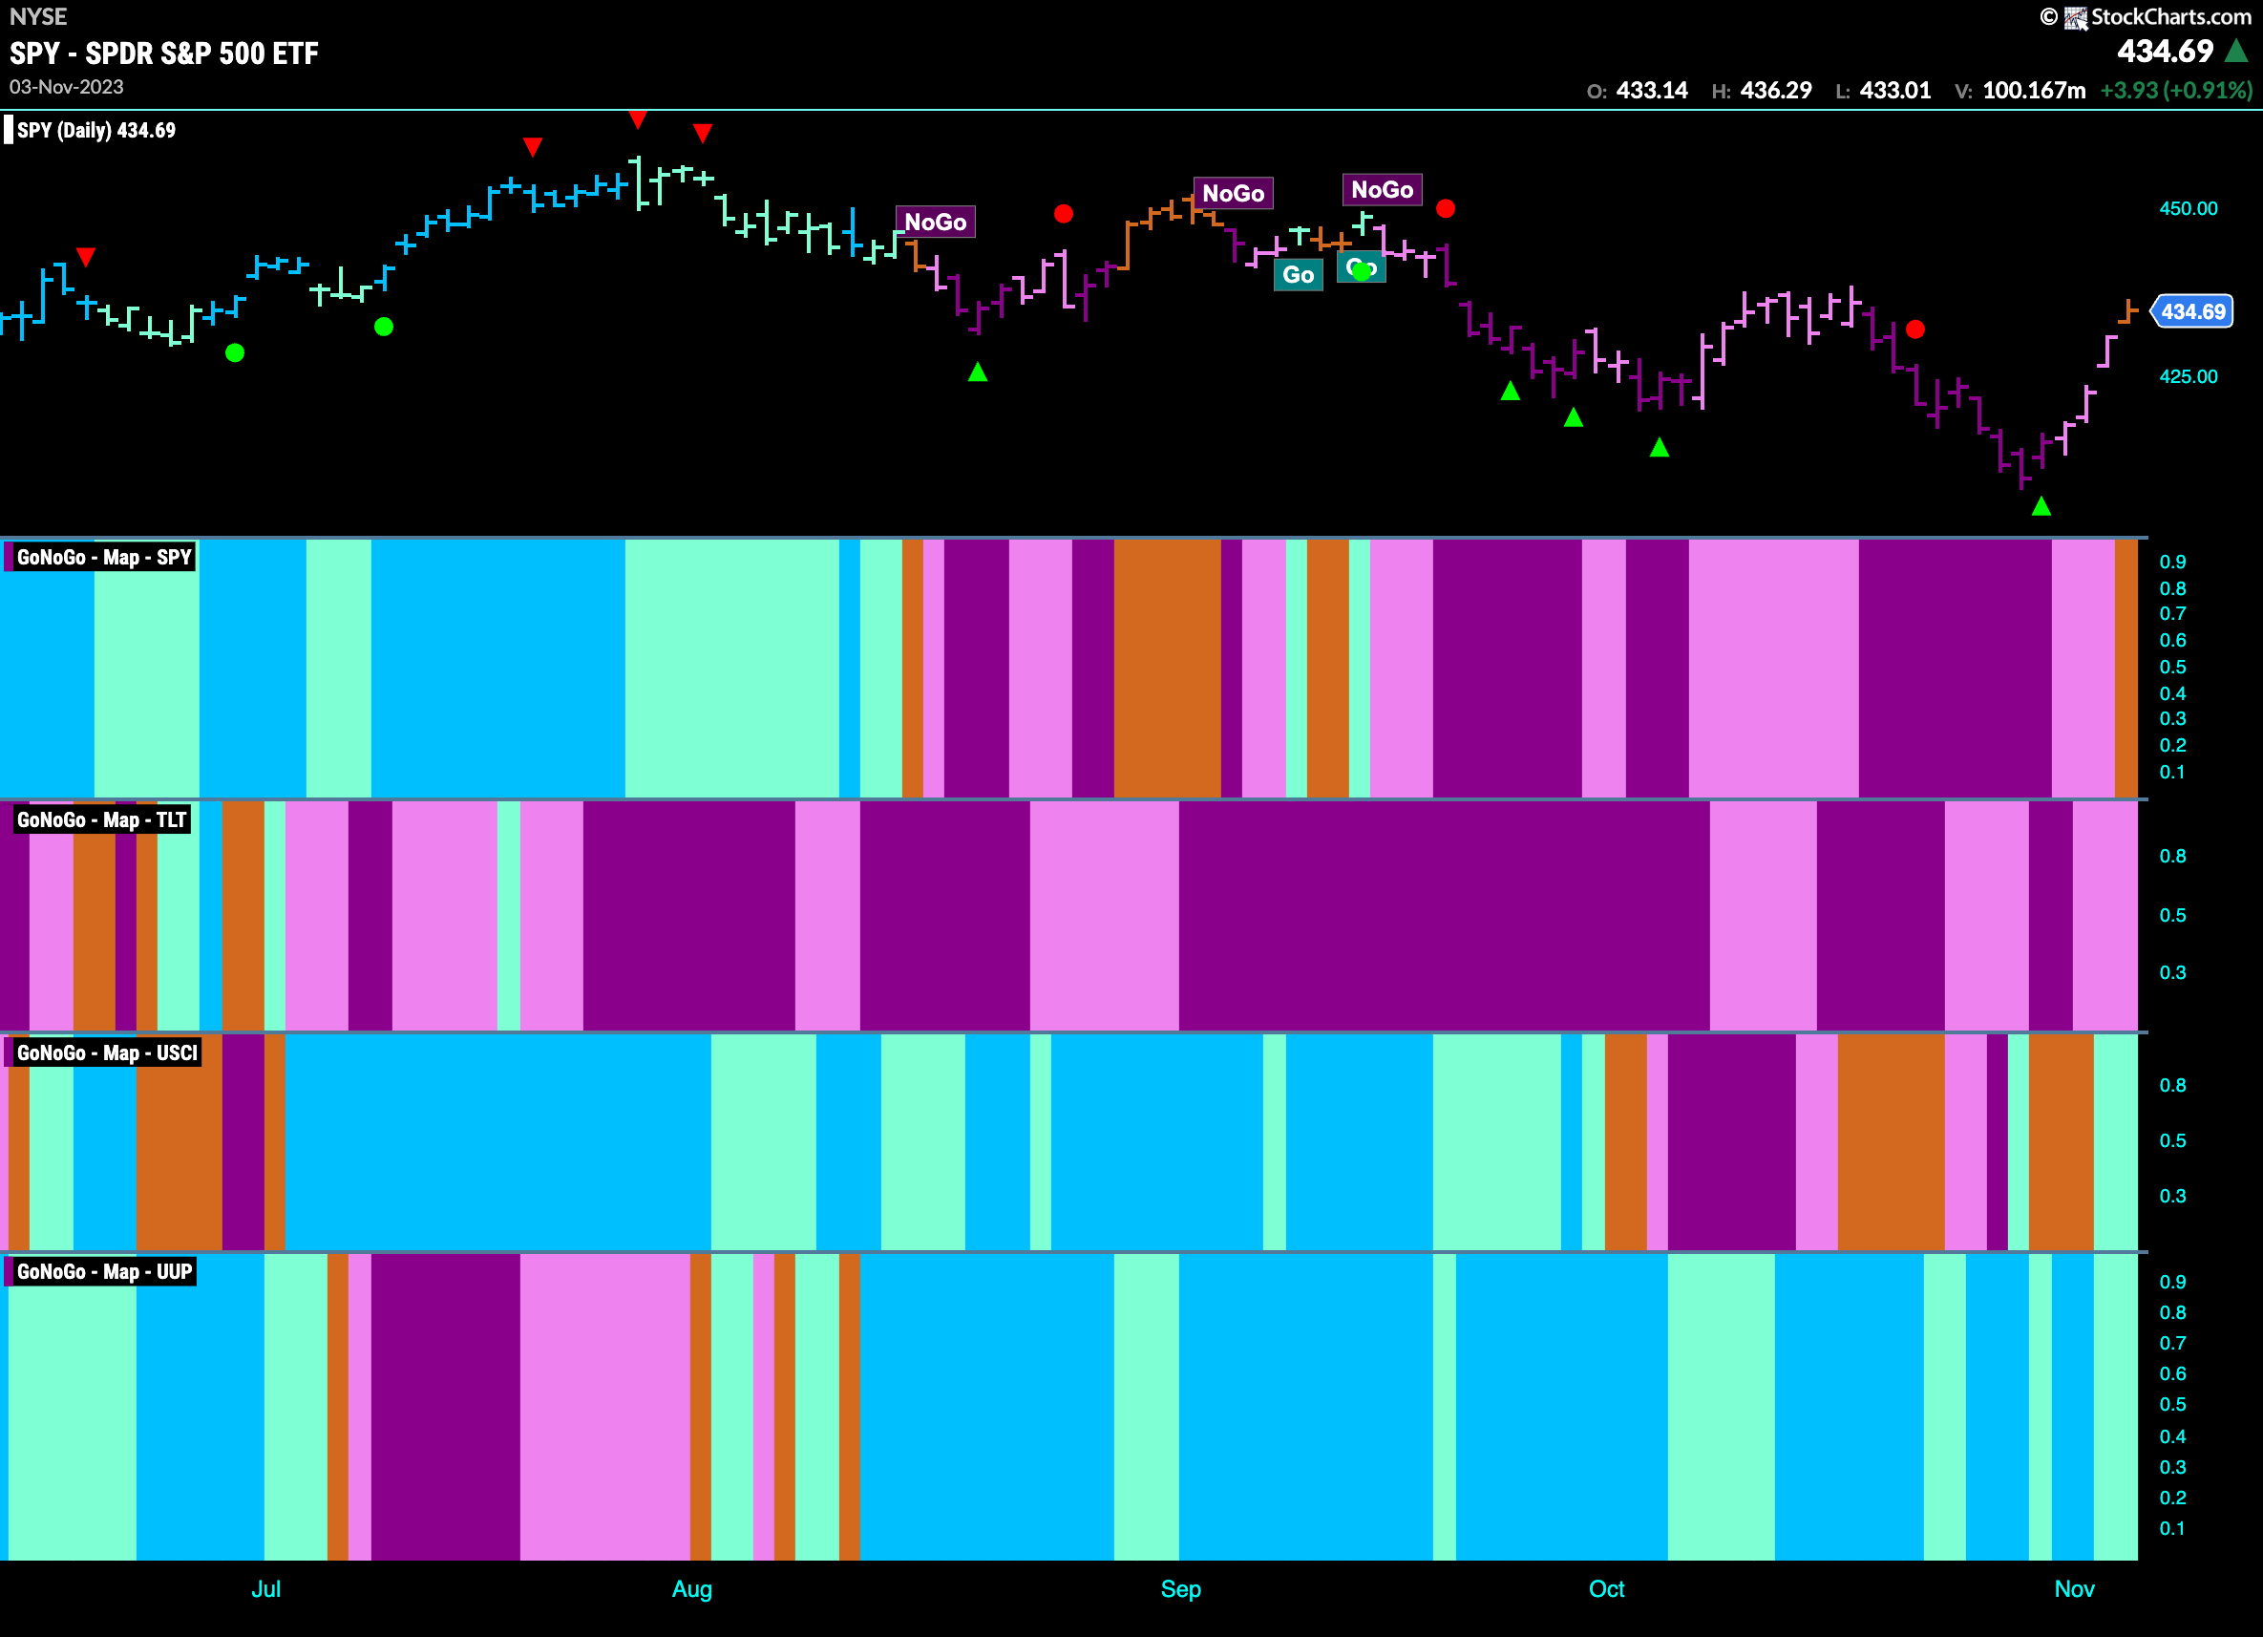The height and width of the screenshot is (1637, 2263).
Task: Click the 0.9 scale value in SPY map panel
Action: click(2172, 562)
